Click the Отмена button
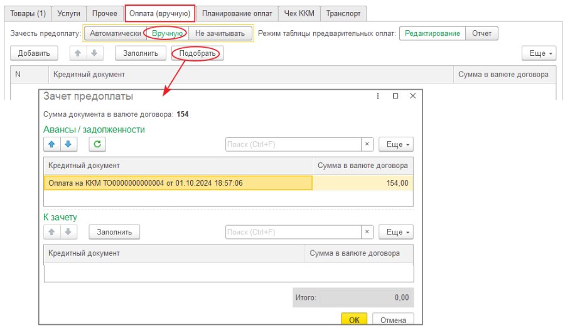 (393, 320)
